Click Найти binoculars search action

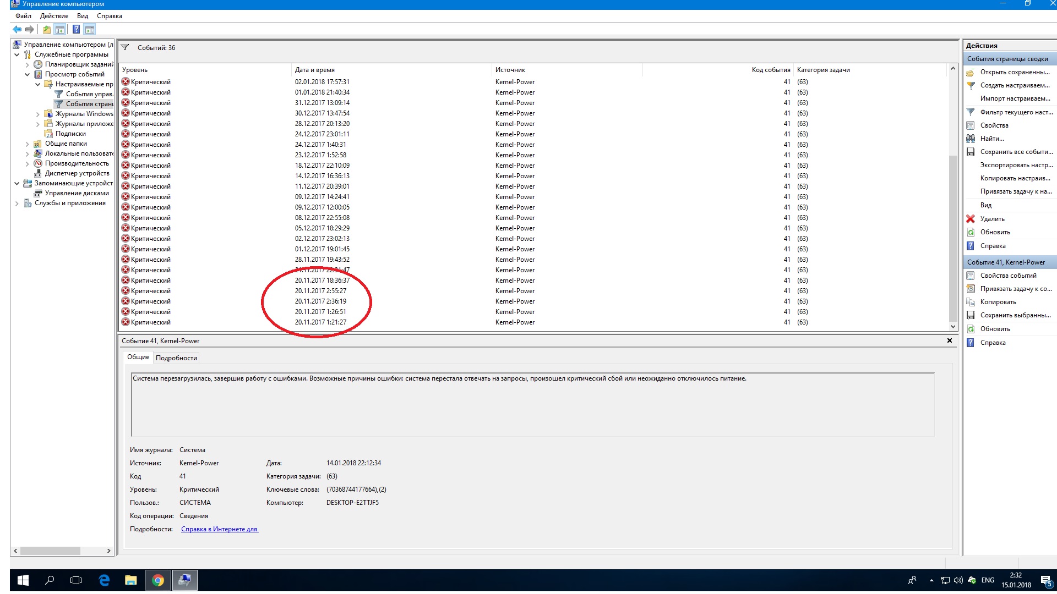point(991,139)
